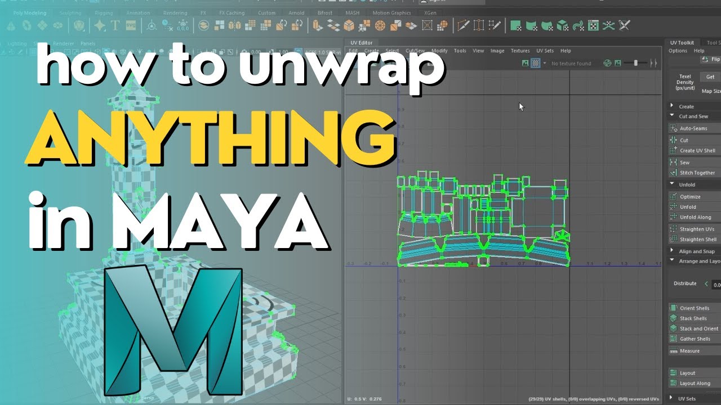Open the Modify menu in UV Editor
Screen dimensions: 721x405
coord(439,51)
